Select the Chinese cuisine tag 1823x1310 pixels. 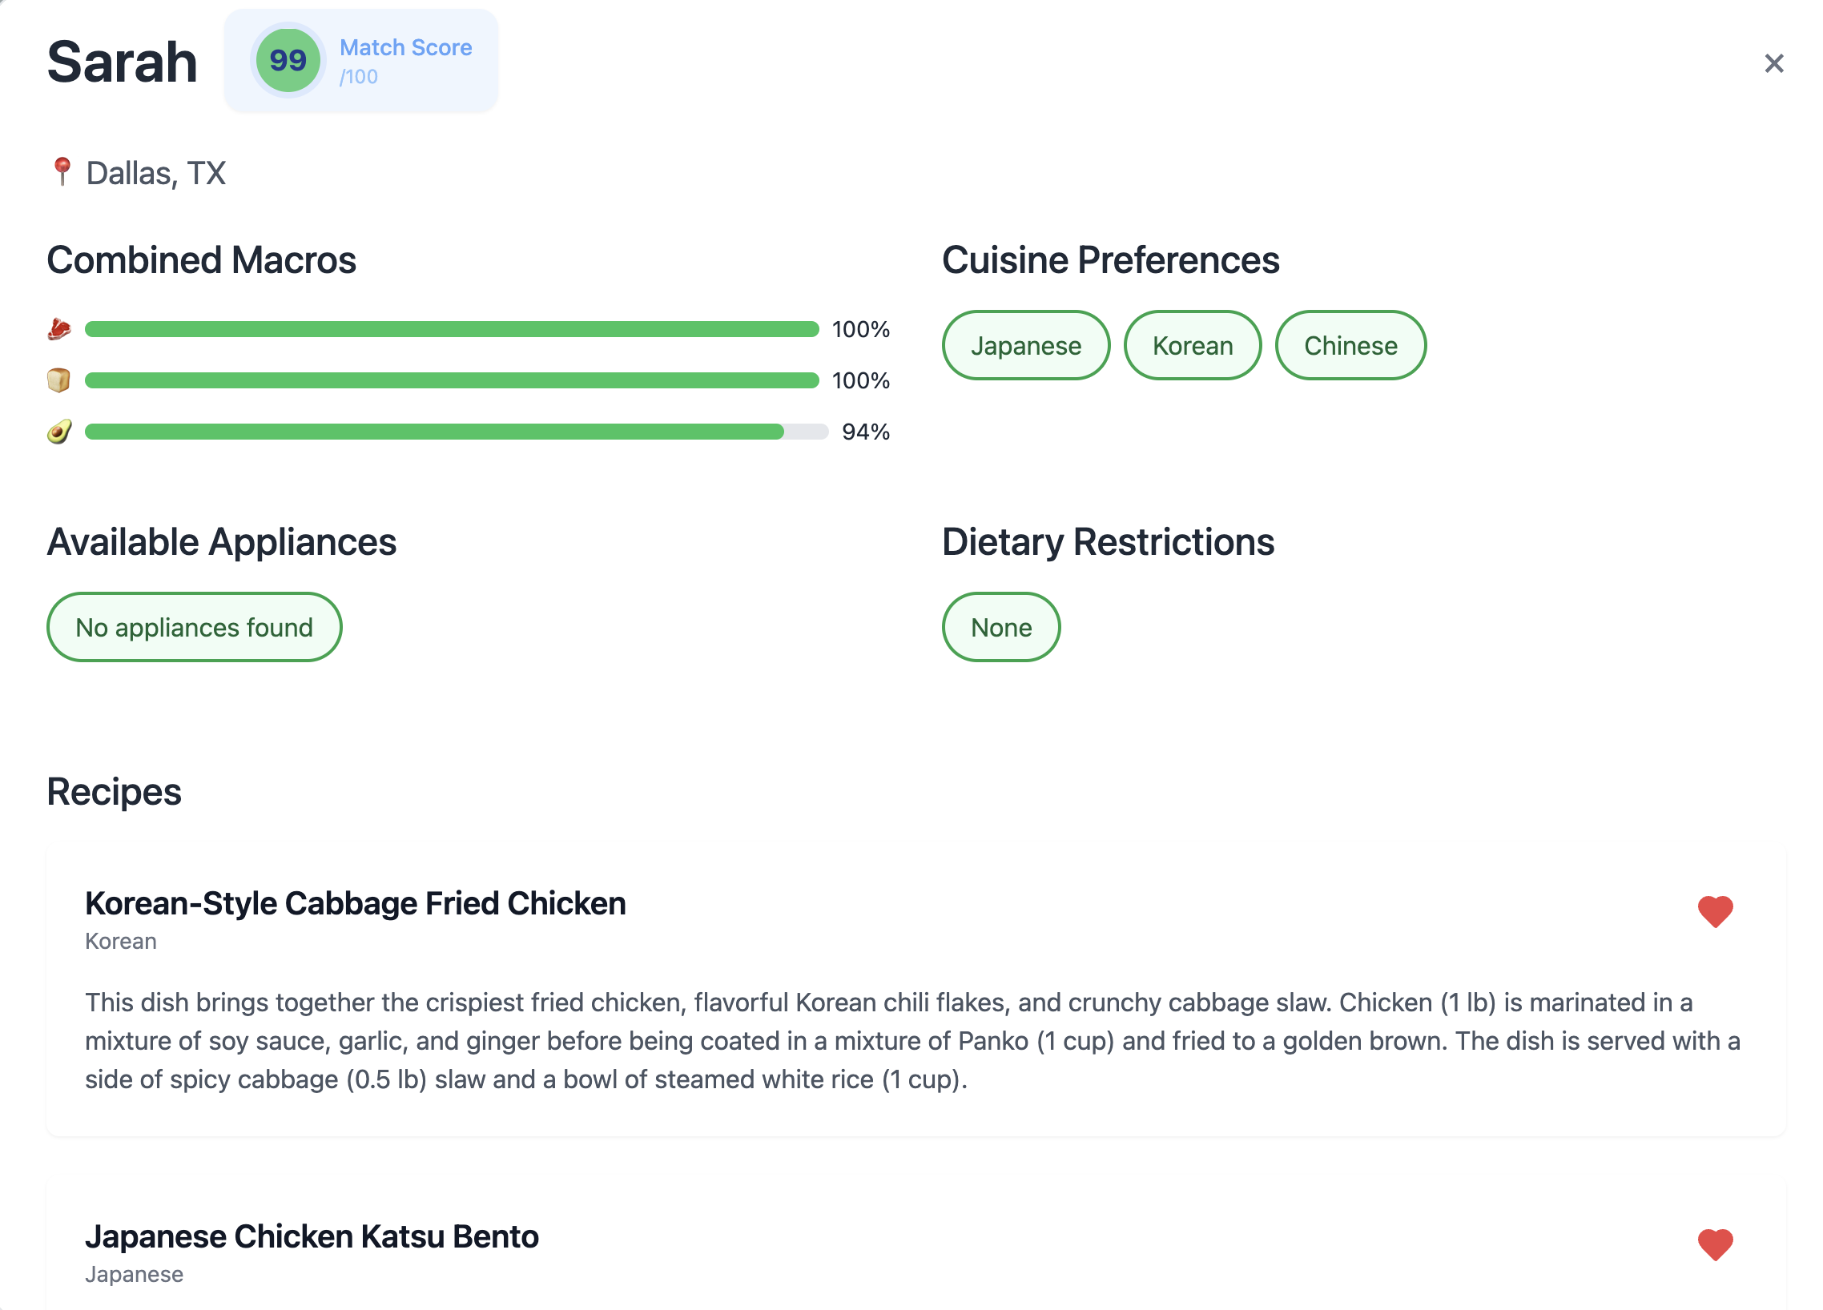(1350, 346)
